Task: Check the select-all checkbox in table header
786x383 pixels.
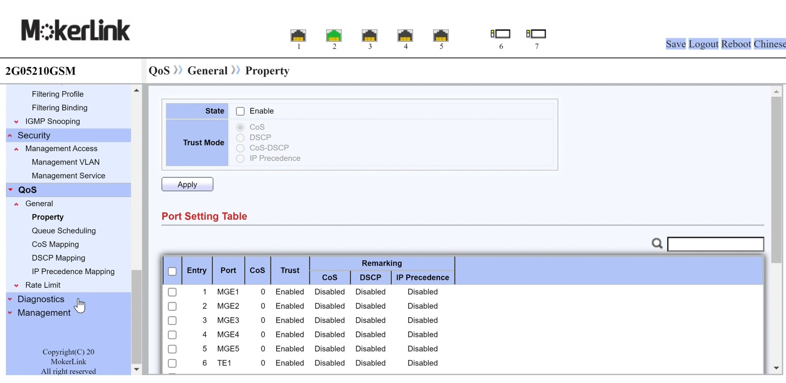Action: tap(172, 271)
